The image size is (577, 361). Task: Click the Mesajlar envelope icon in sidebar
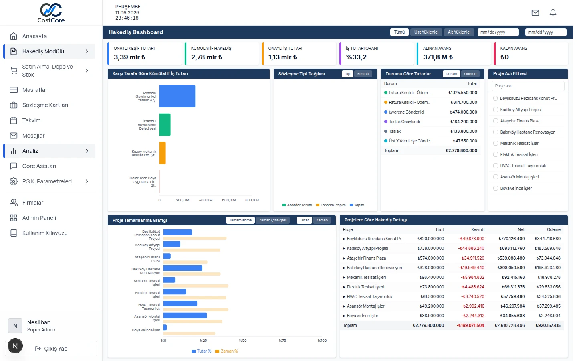[14, 136]
